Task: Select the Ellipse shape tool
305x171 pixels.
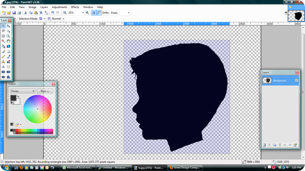Action: pyautogui.click(x=3, y=77)
